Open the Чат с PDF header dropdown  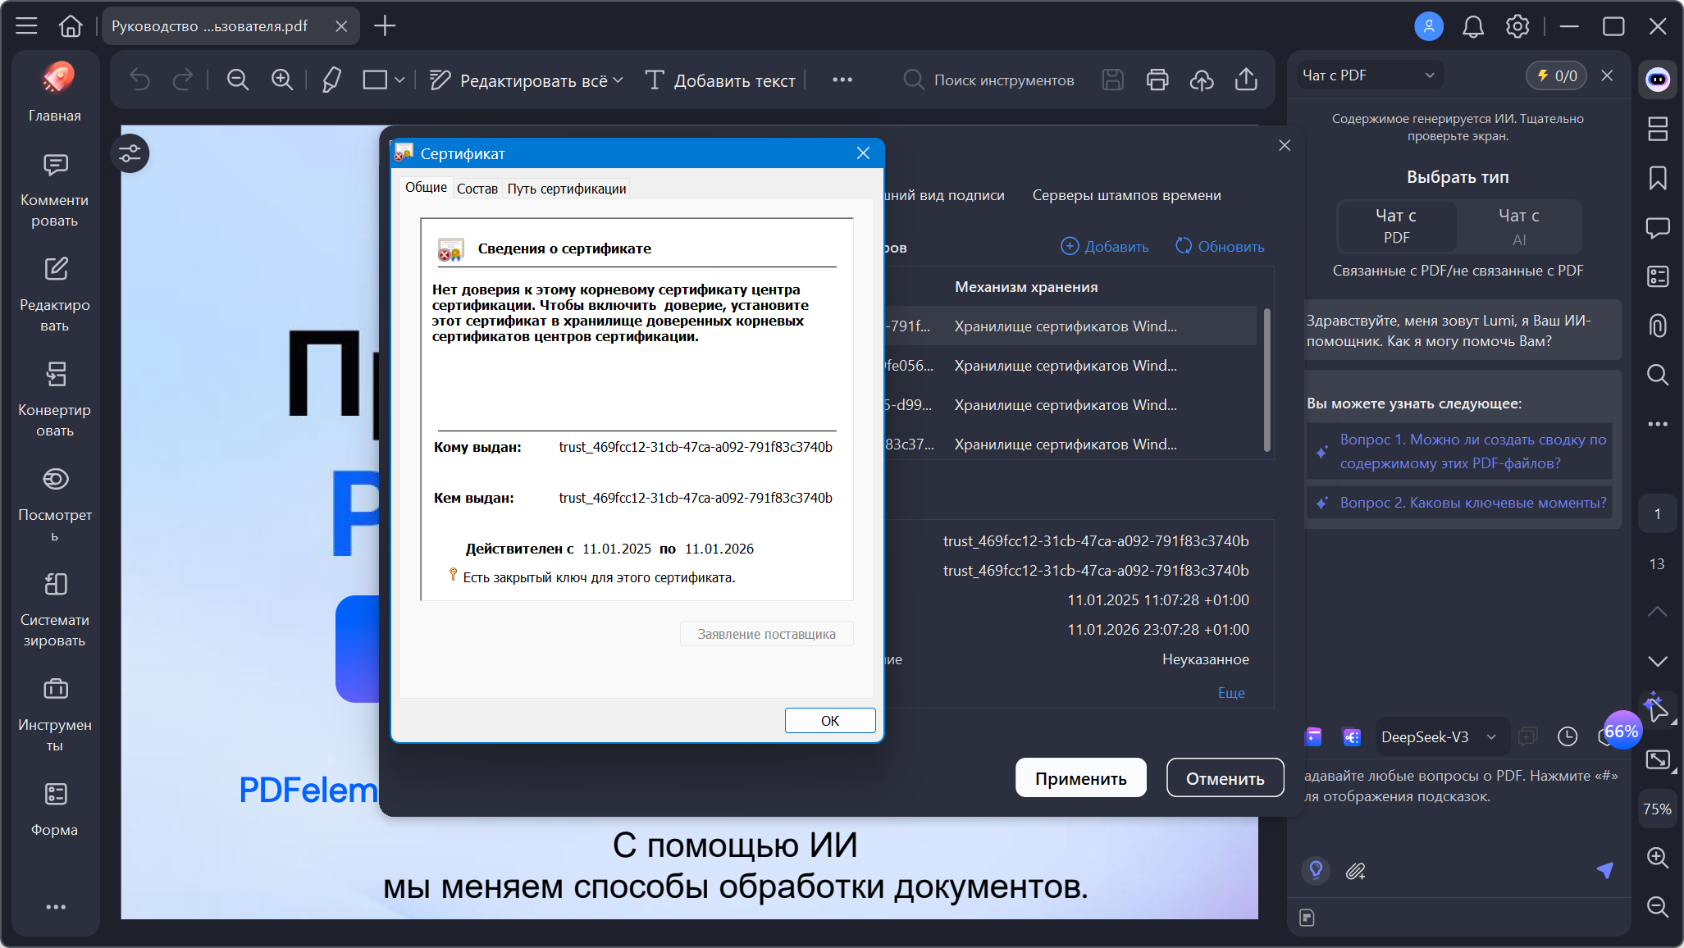[1368, 75]
